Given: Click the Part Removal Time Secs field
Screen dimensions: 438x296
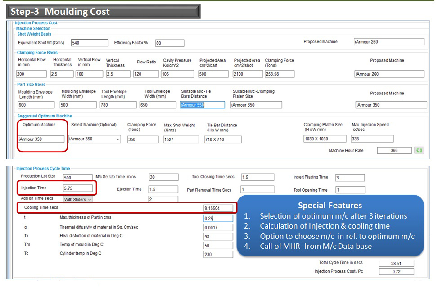Looking at the screenshot, I should pos(257,189).
